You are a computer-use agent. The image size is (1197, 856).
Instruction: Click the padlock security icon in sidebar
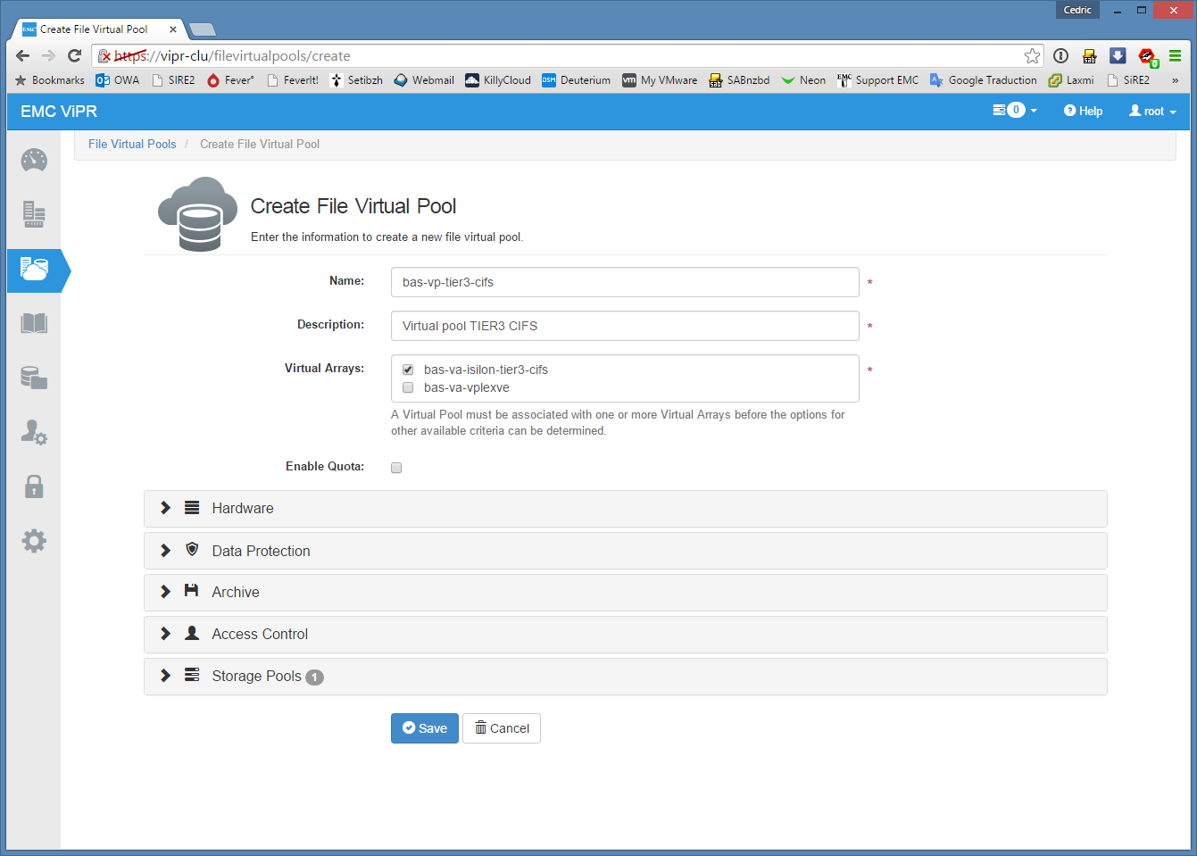34,486
